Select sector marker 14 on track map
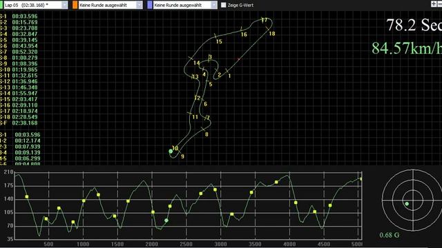This screenshot has height=248, width=442. tap(196, 63)
